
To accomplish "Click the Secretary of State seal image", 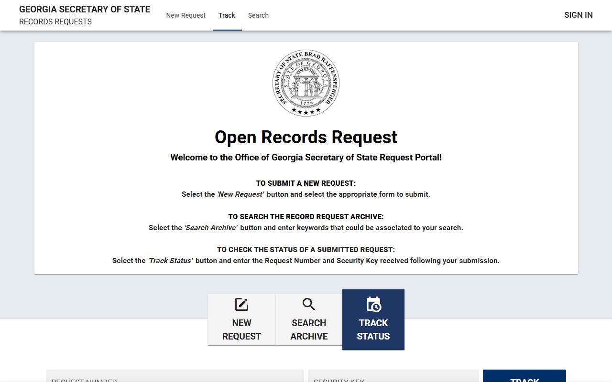I will click(x=306, y=83).
